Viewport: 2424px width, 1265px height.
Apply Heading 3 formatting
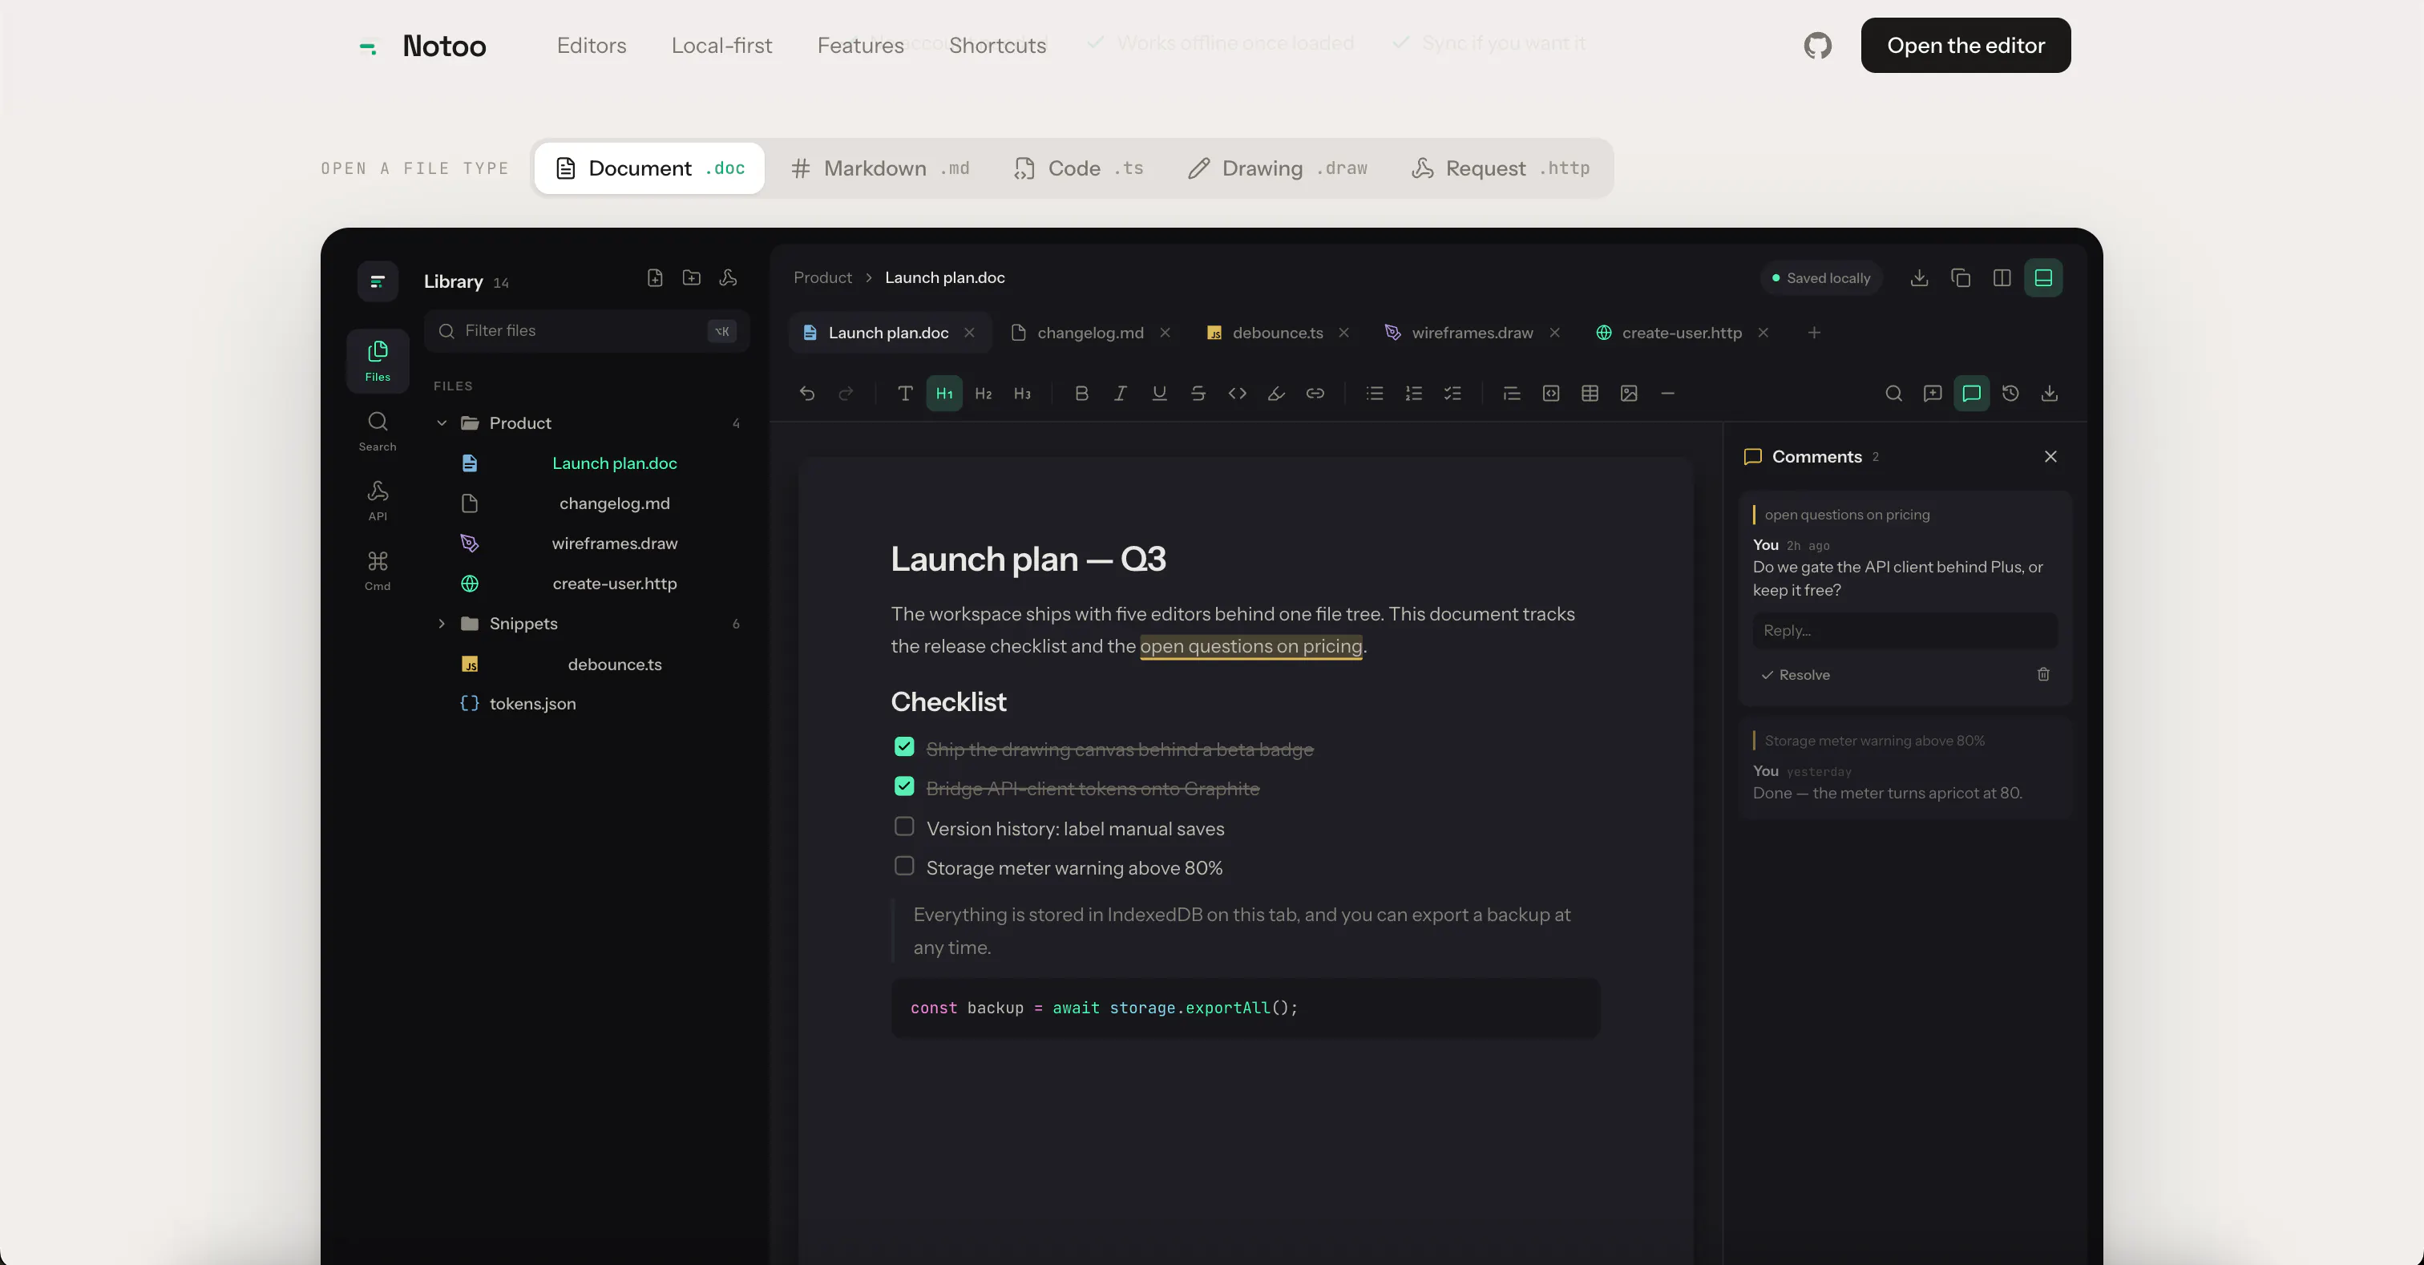tap(1022, 394)
